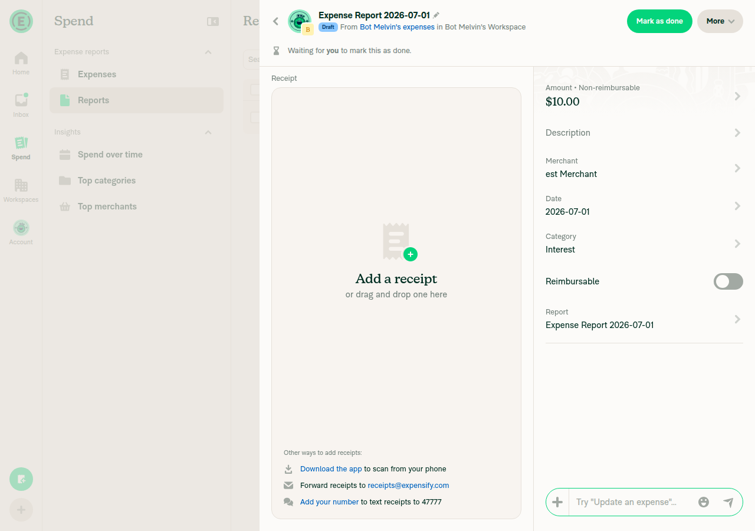Click the Try Update an expense field
Image resolution: width=755 pixels, height=531 pixels.
click(630, 502)
